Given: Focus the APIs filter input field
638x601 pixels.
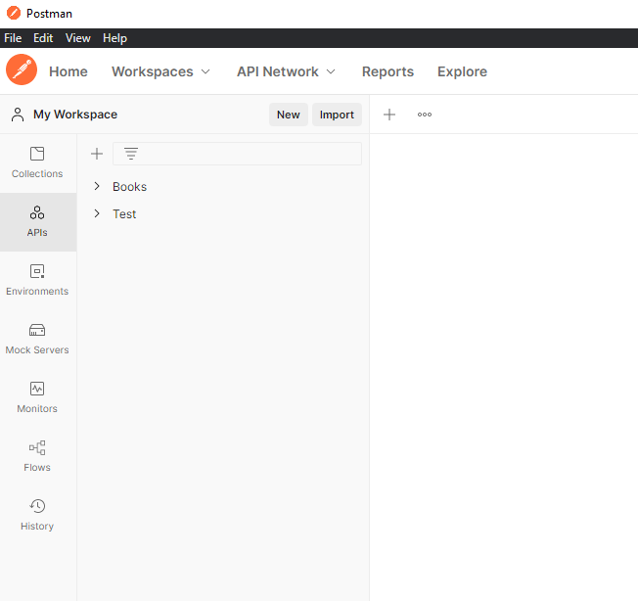Looking at the screenshot, I should 237,154.
